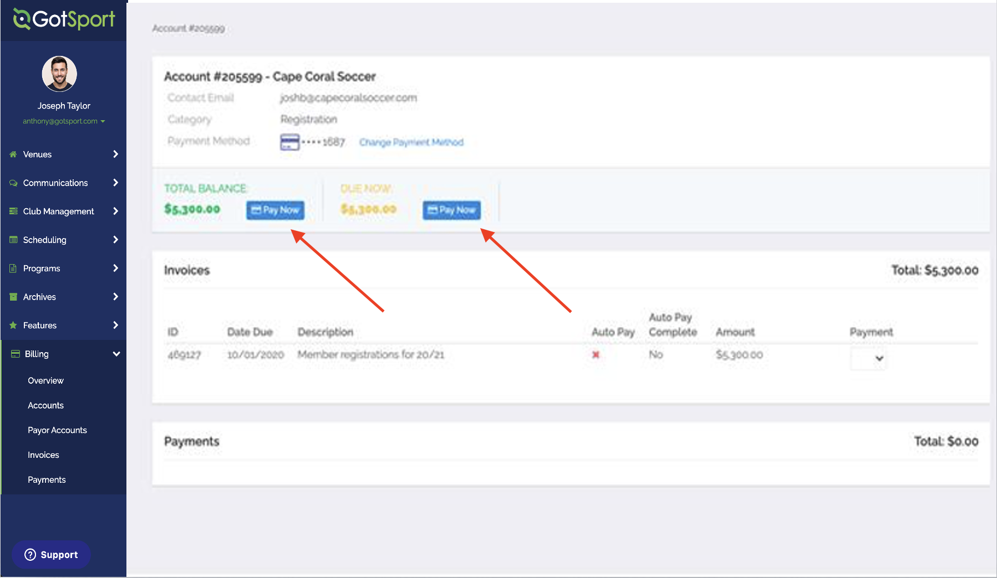
Task: Open the Venues menu item
Action: [x=63, y=154]
